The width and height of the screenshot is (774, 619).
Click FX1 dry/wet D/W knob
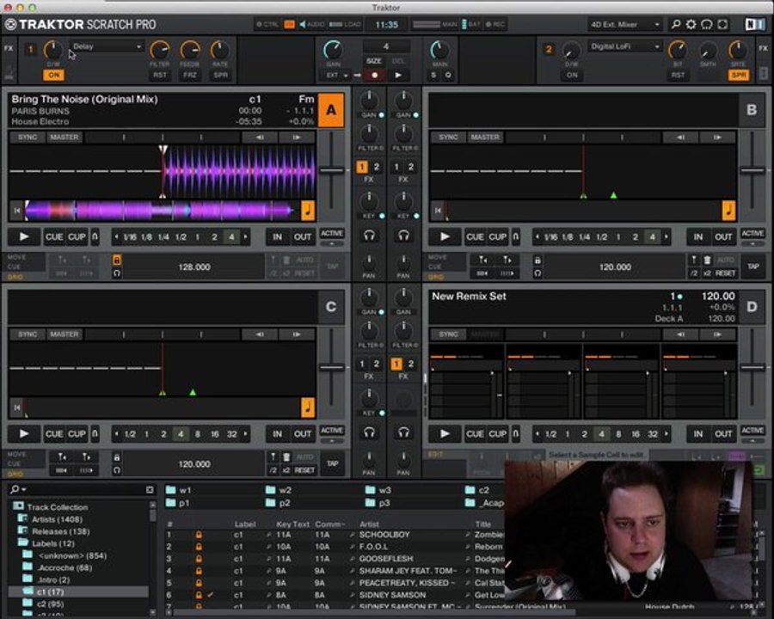(x=53, y=51)
